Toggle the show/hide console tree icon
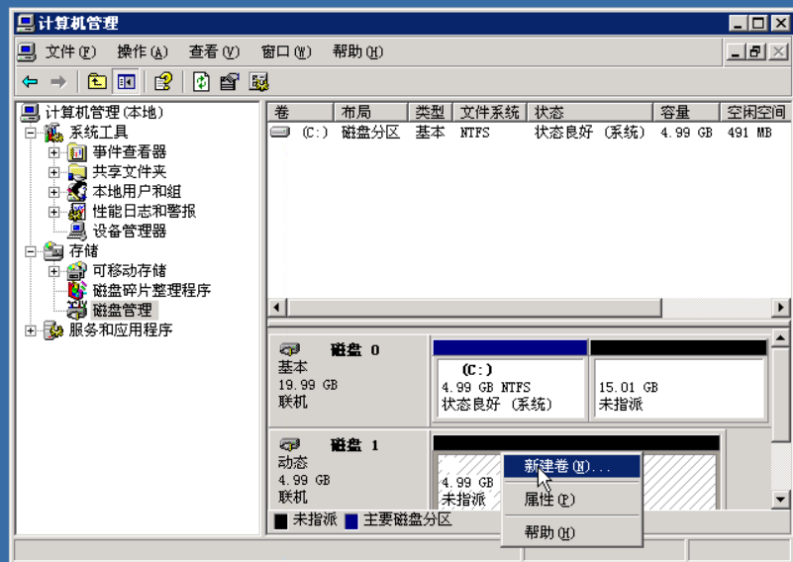The height and width of the screenshot is (562, 793). (126, 81)
